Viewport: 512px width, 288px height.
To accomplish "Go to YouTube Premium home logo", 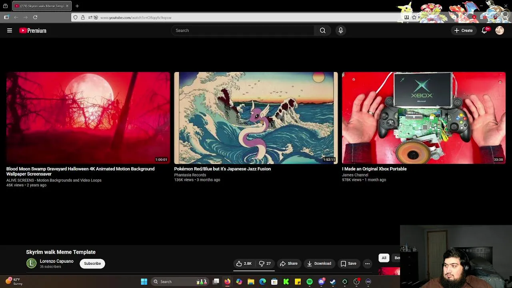I will (x=33, y=30).
